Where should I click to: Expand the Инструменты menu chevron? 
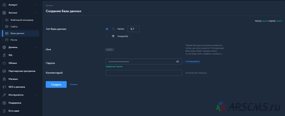coord(36,95)
